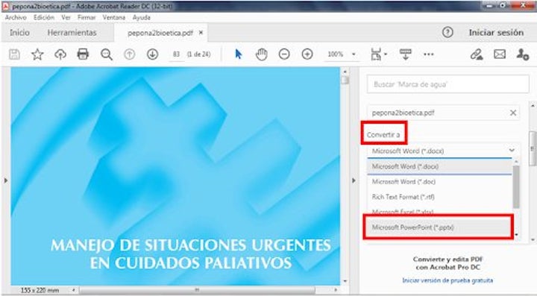The width and height of the screenshot is (537, 296).
Task: Click the document horizontal scrollbar thumb
Action: pos(197,290)
